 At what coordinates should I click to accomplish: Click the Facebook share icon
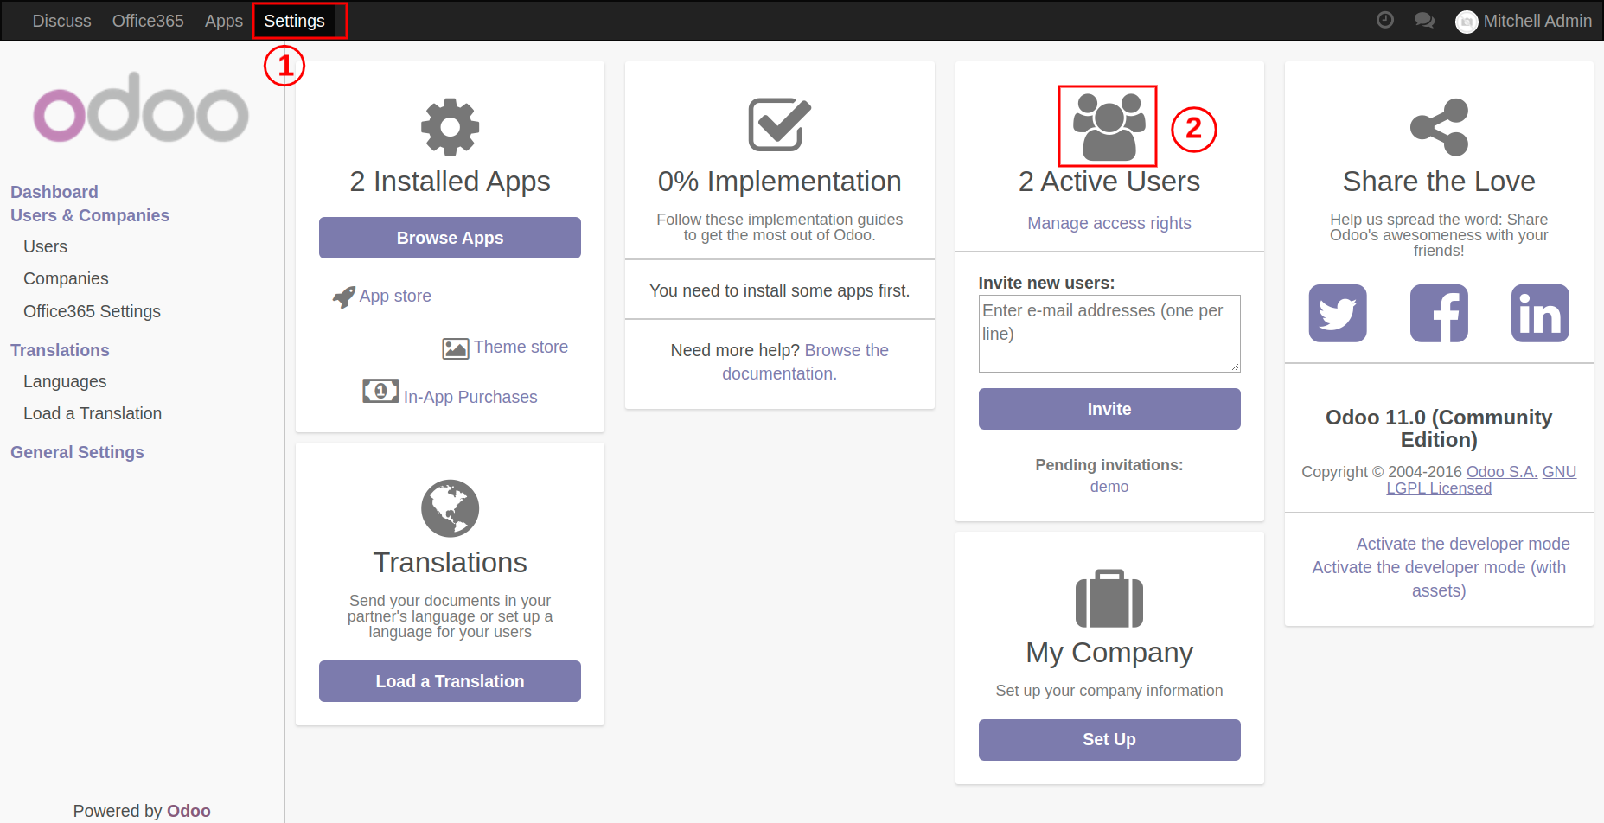coord(1438,313)
